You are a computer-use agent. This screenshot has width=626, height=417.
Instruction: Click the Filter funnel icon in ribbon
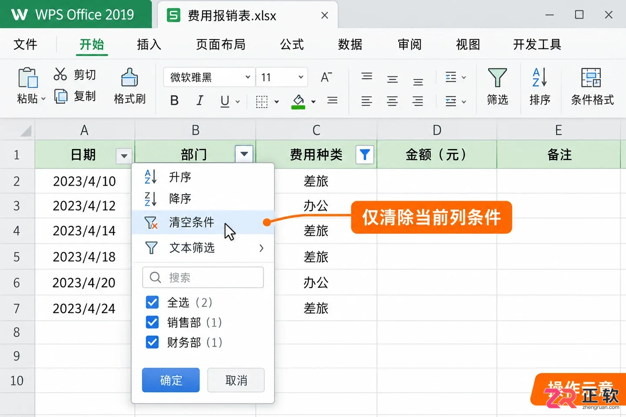[x=497, y=78]
